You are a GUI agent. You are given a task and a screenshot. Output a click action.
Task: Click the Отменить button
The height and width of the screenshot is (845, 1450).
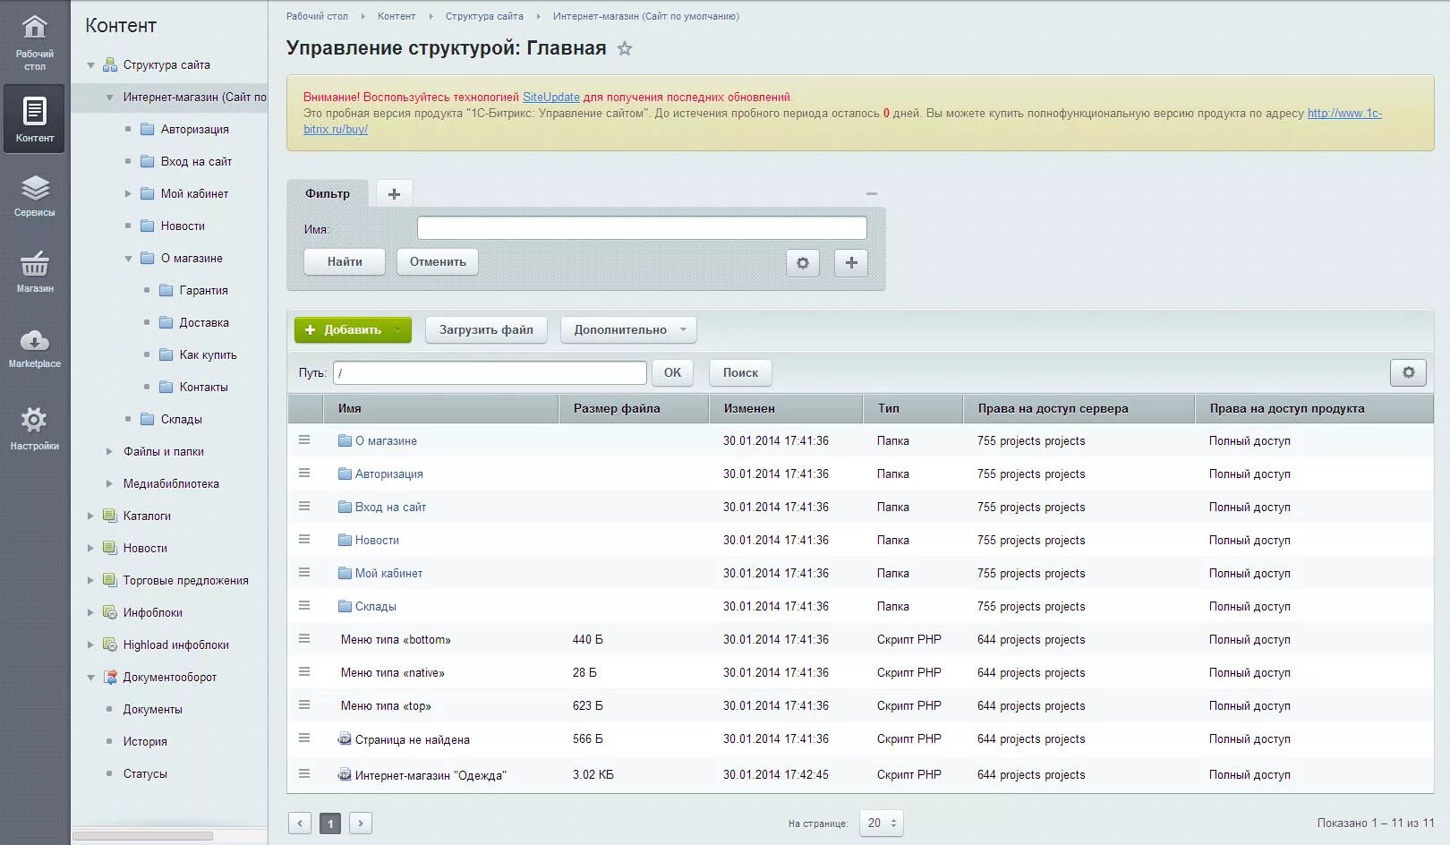pos(438,261)
